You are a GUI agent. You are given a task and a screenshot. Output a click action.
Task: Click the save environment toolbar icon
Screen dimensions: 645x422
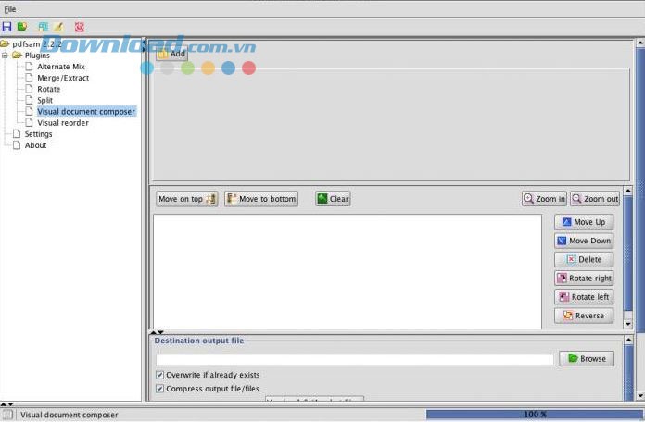coord(6,27)
